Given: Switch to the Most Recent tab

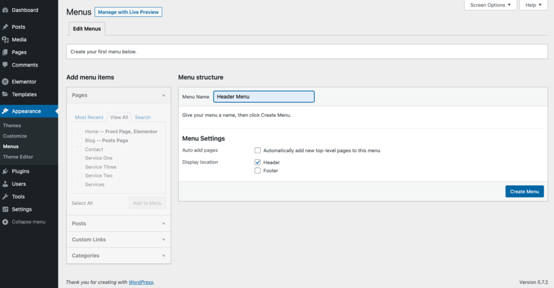Looking at the screenshot, I should (89, 117).
